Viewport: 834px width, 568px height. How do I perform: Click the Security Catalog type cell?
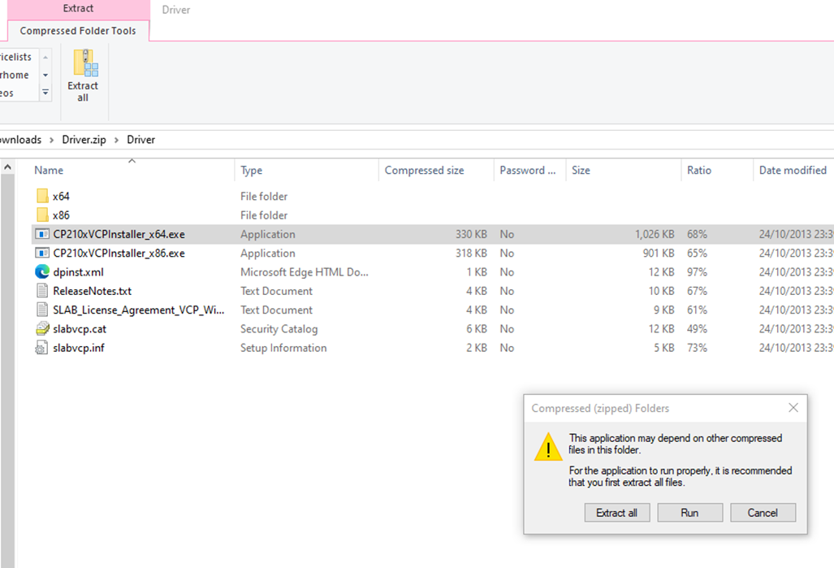279,329
